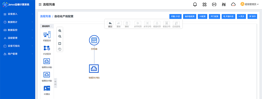Select the horizontal align (水平对齐) tool
Image resolution: width=262 pixels, height=99 pixels.
[138, 23]
